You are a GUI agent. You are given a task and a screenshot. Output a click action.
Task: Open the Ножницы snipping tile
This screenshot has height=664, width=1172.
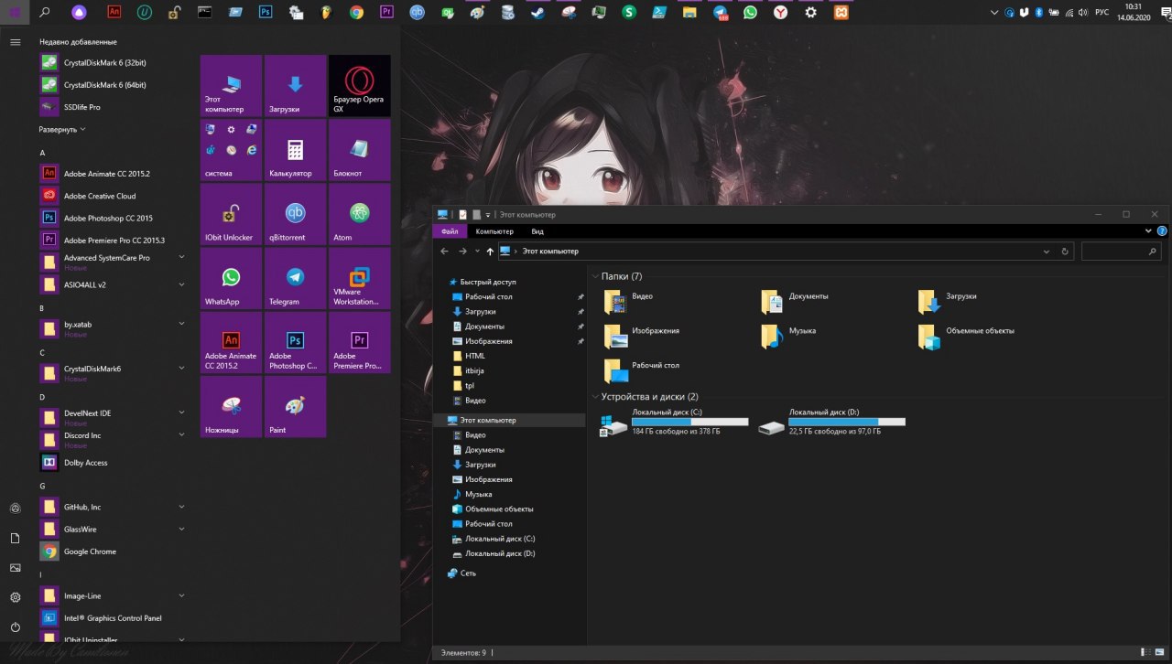coord(231,406)
